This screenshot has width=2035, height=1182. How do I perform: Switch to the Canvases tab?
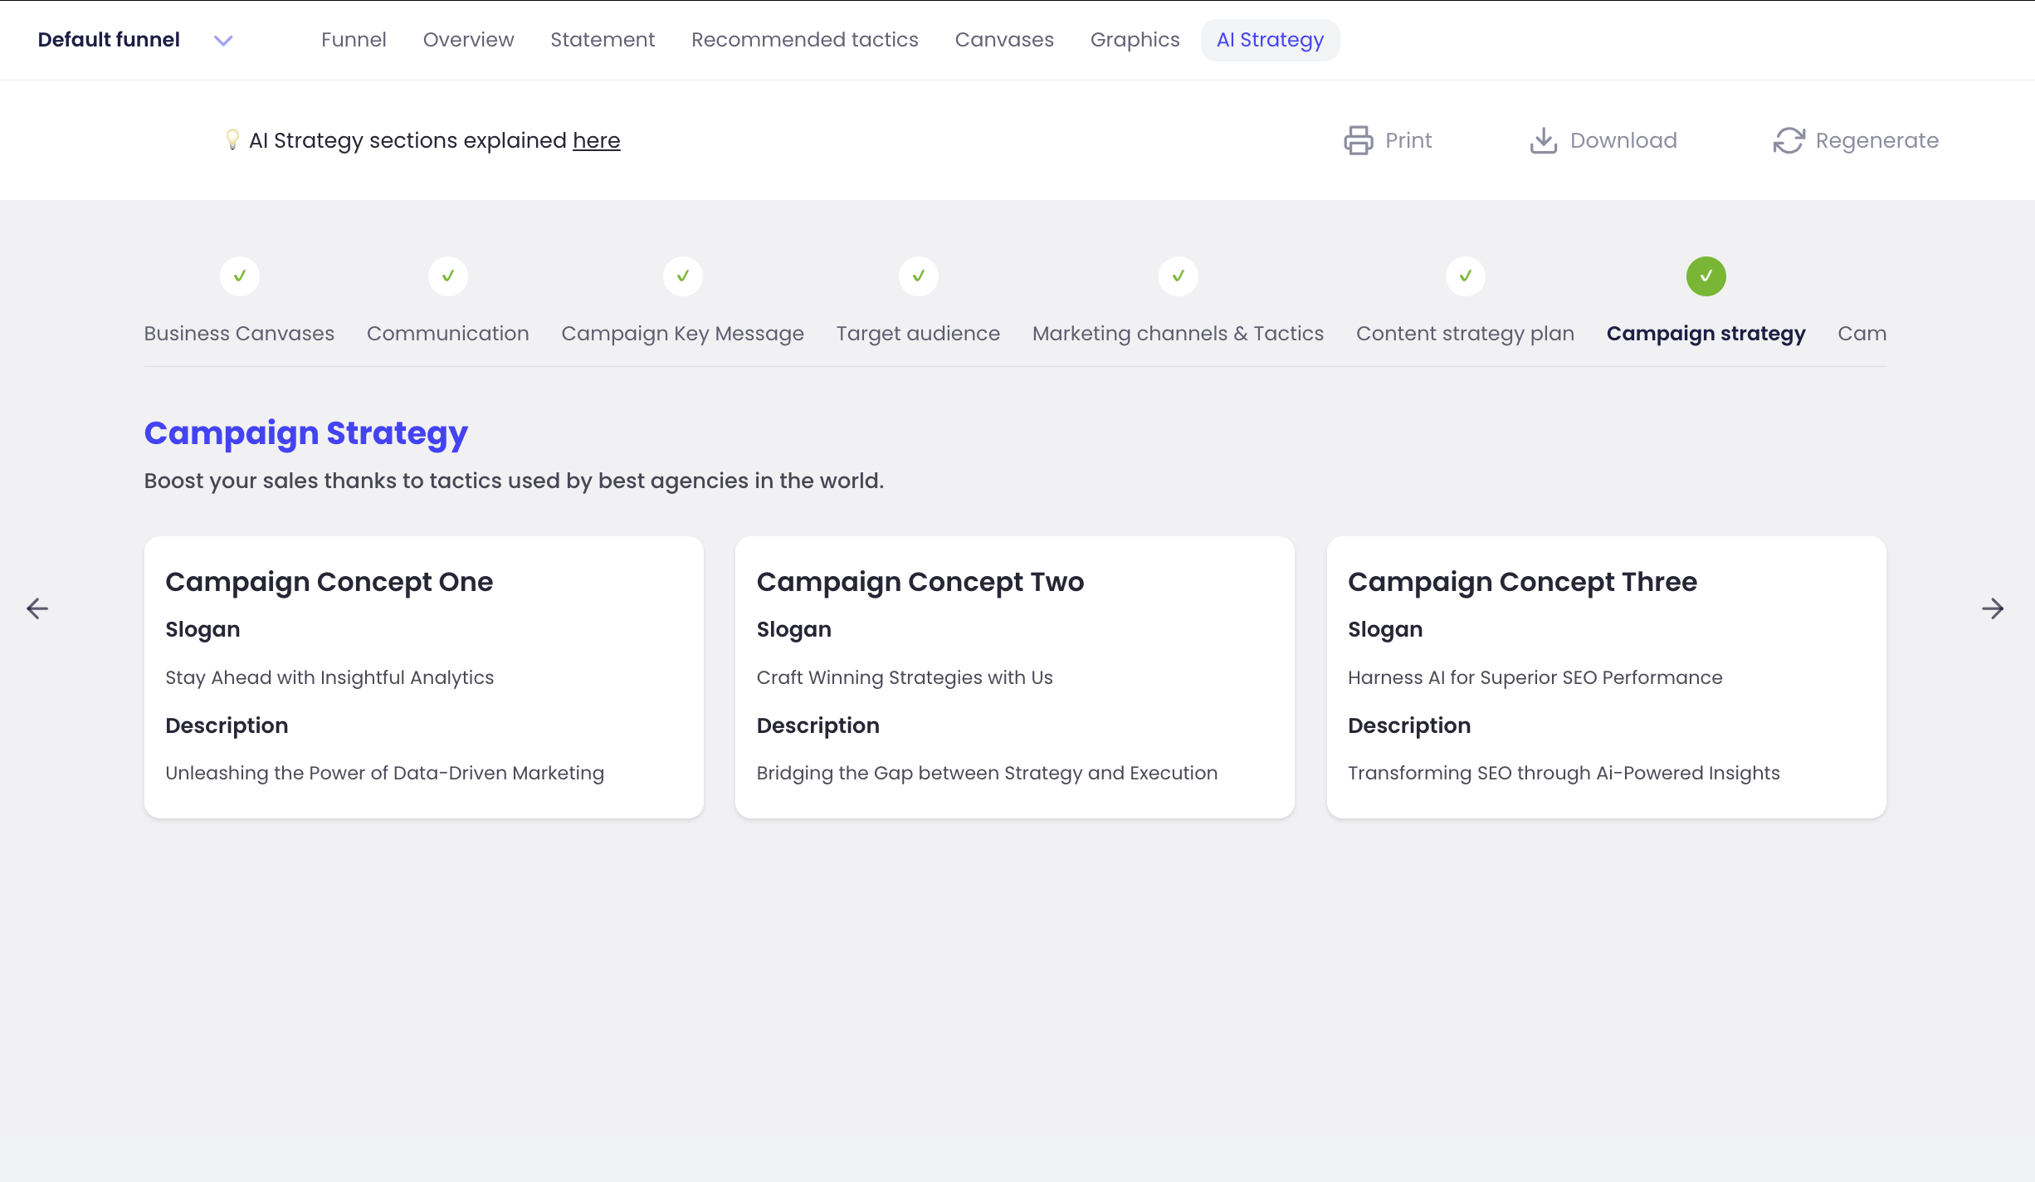pyautogui.click(x=1004, y=39)
